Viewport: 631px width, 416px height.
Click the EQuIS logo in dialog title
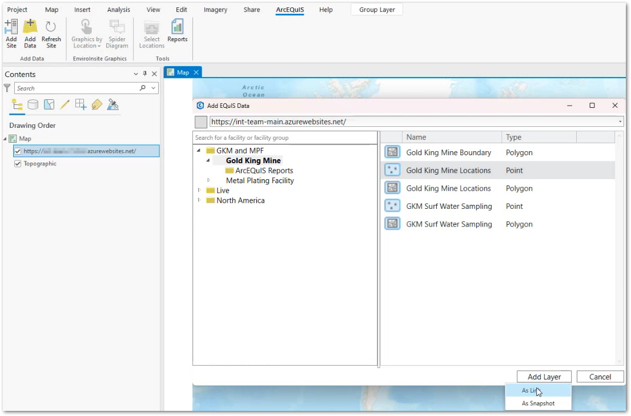(200, 106)
